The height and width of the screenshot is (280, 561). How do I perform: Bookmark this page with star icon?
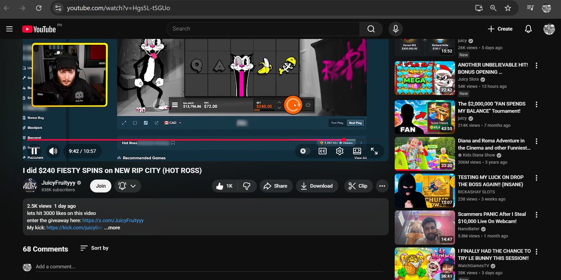508,8
